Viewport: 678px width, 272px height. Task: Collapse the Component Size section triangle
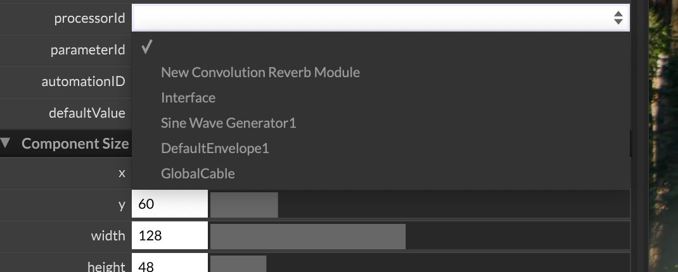(5, 142)
